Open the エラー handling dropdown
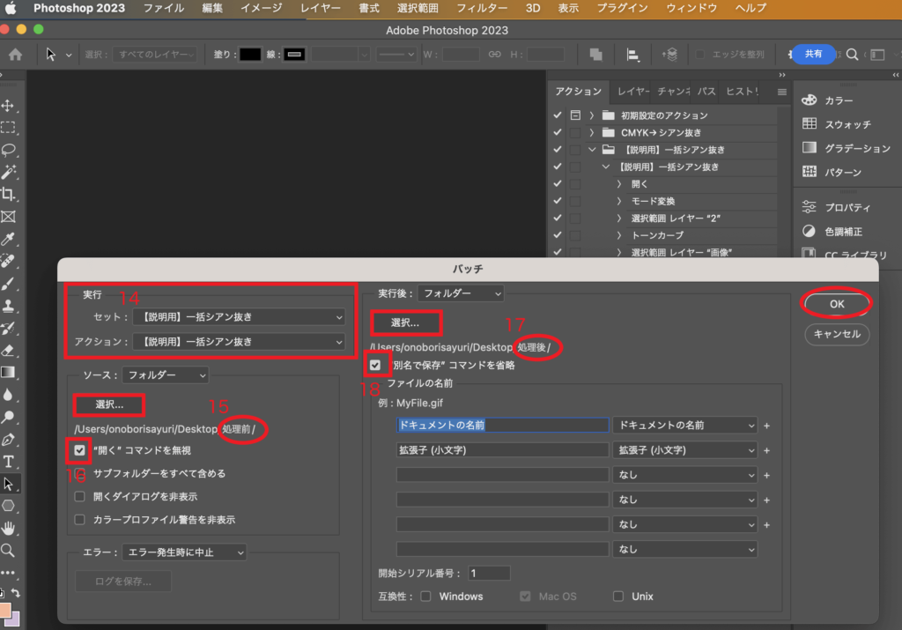The width and height of the screenshot is (902, 630). pos(184,552)
